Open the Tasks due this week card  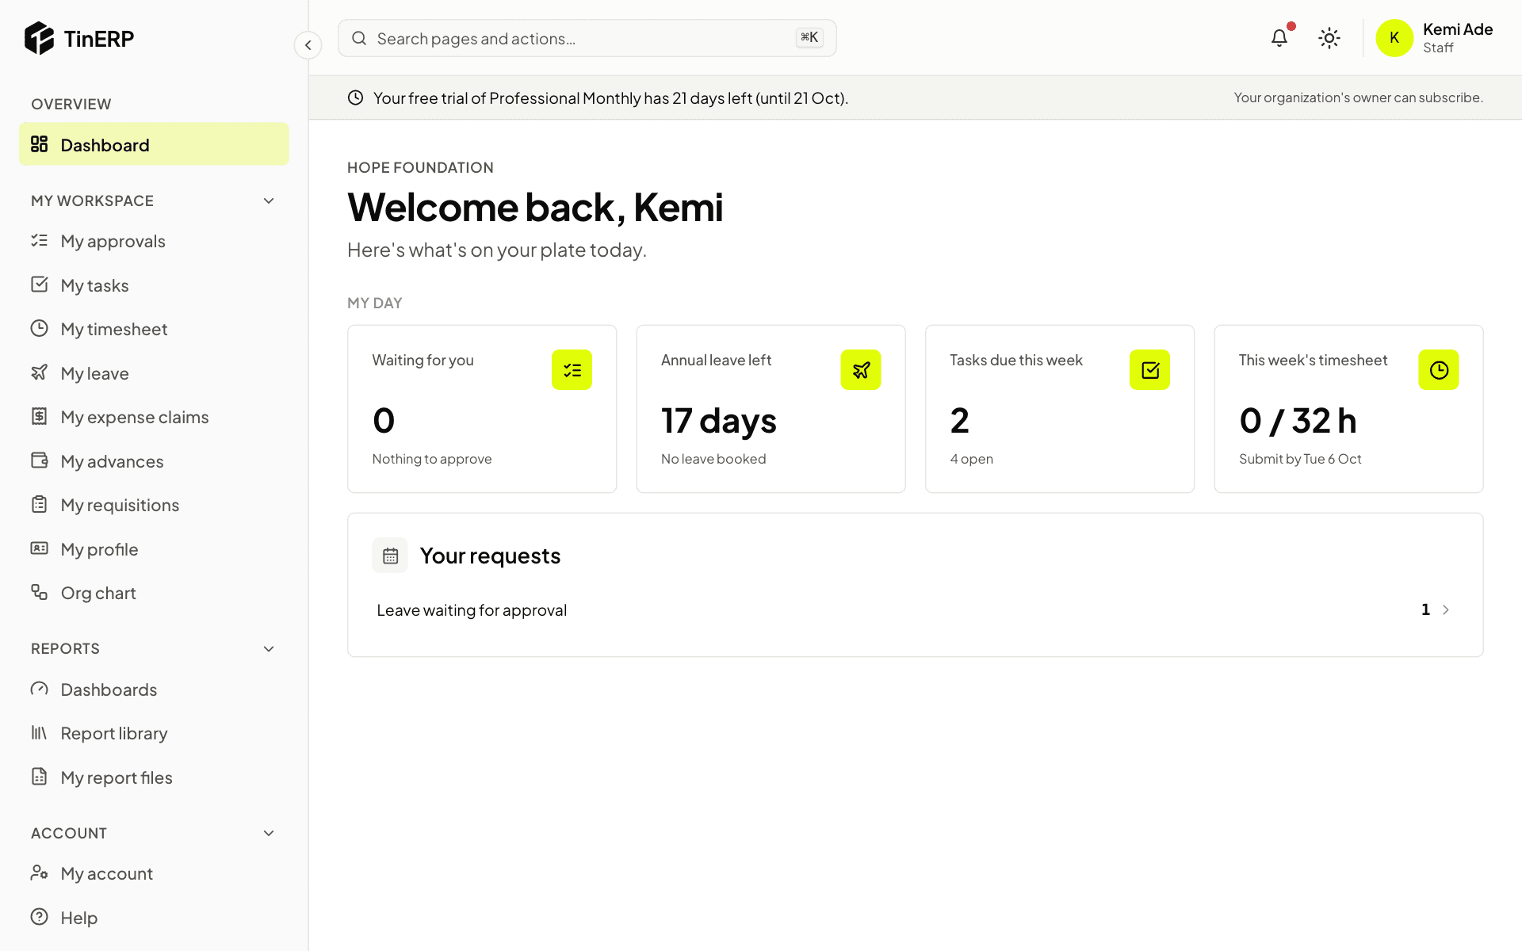tap(1060, 409)
